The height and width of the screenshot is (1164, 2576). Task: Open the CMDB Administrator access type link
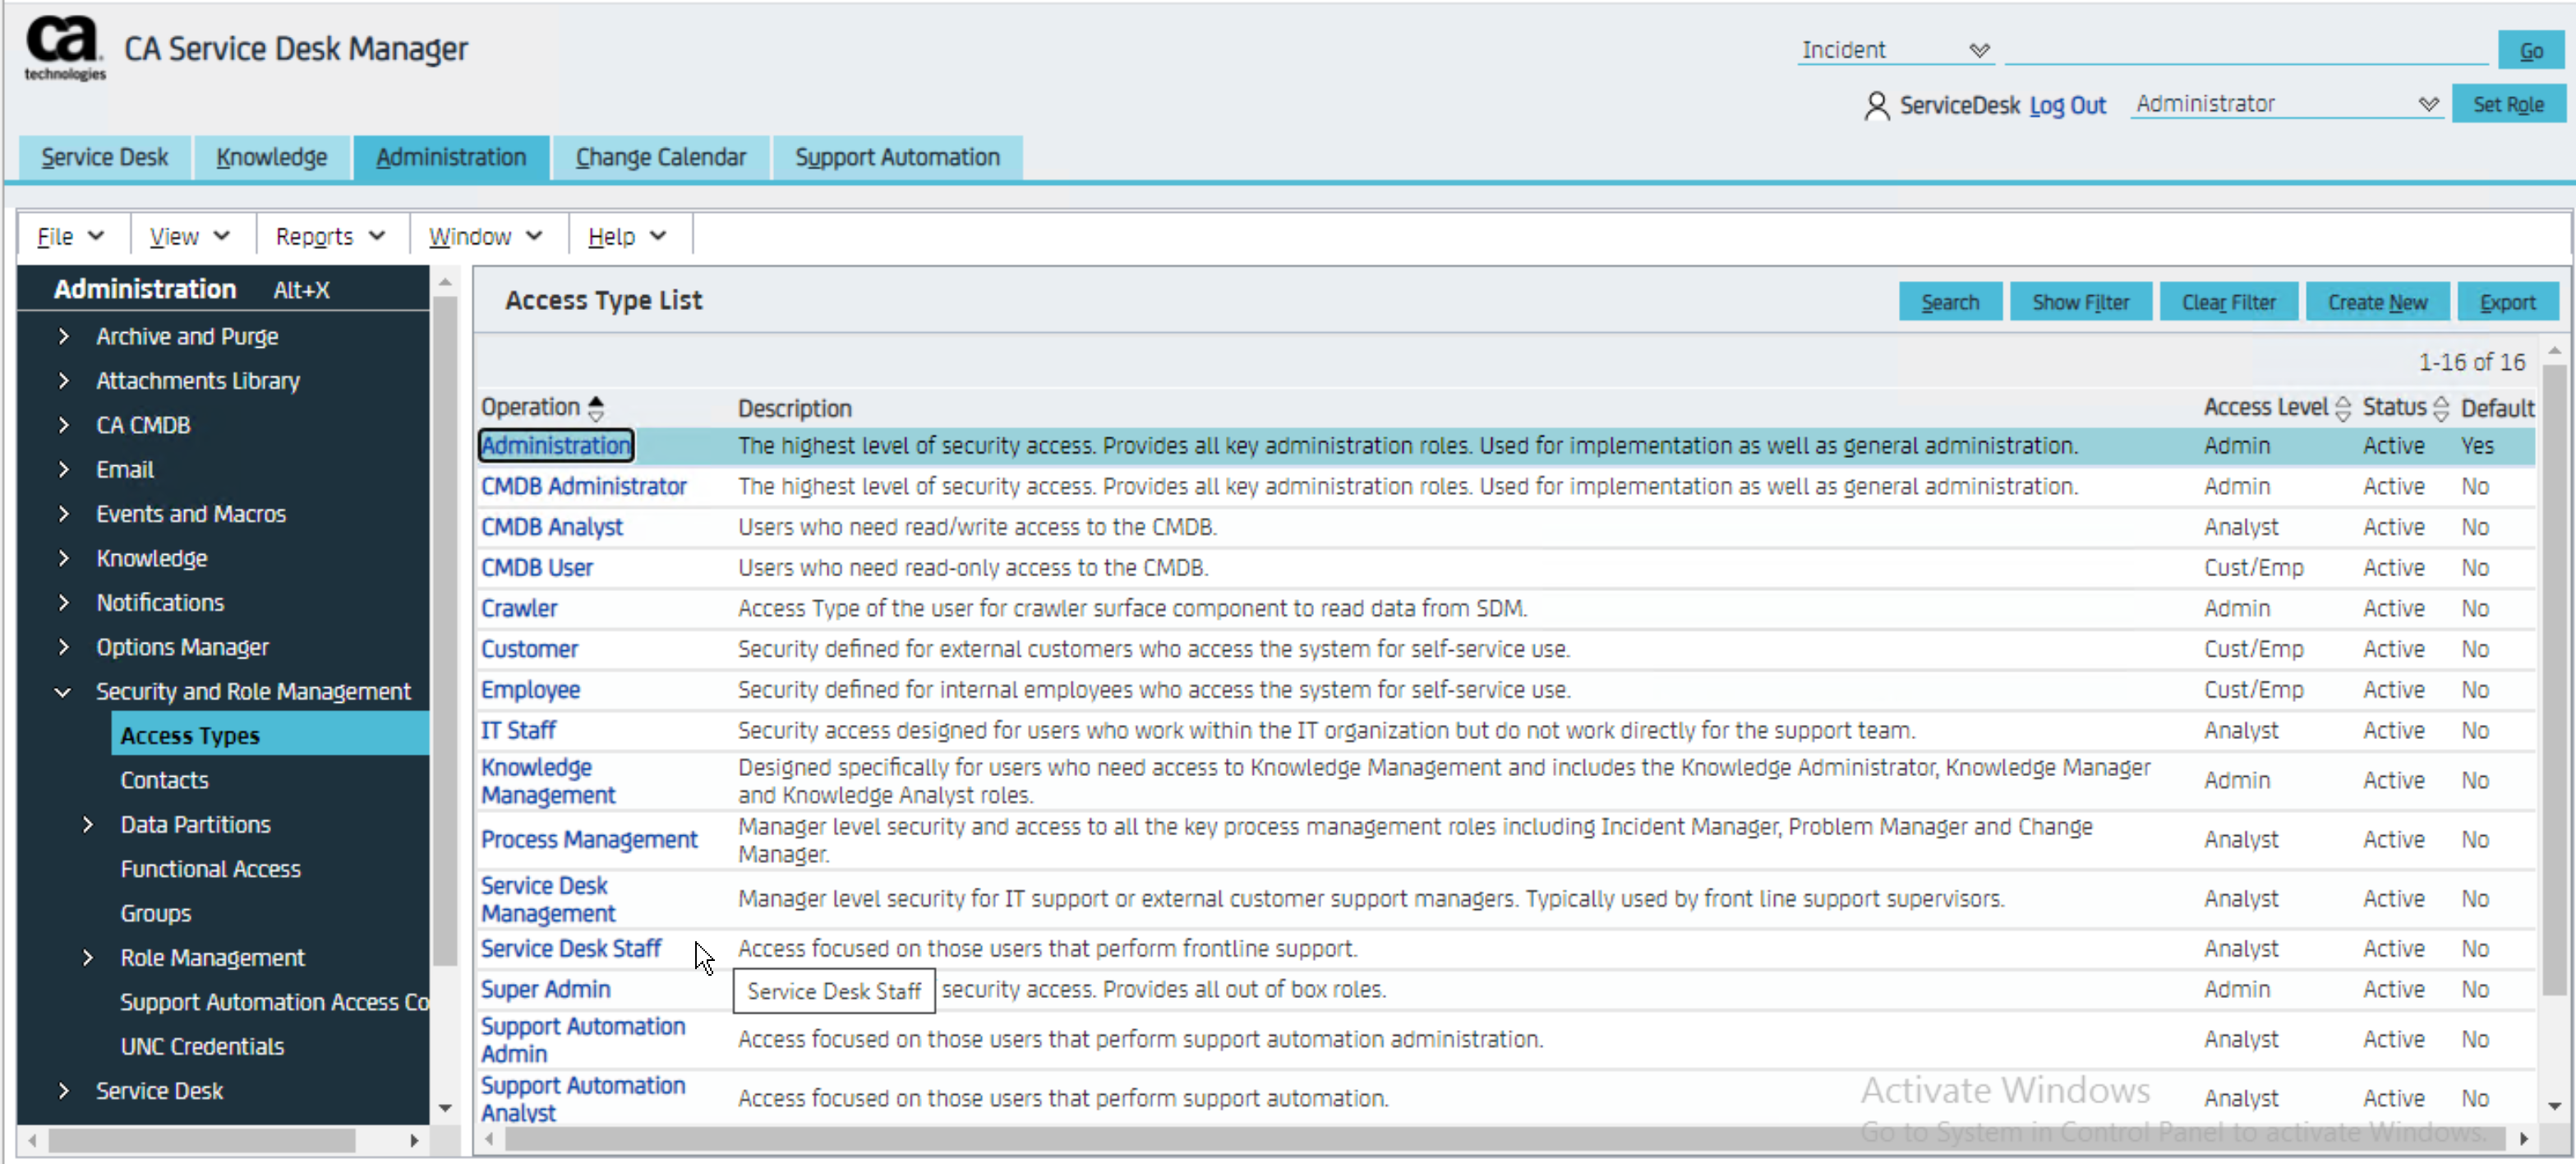[583, 487]
